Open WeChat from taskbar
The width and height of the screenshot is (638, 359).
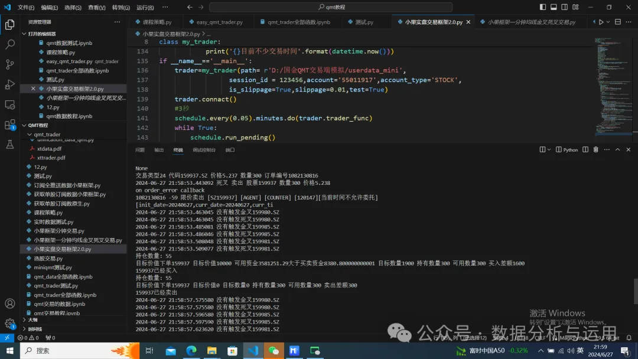pyautogui.click(x=274, y=350)
